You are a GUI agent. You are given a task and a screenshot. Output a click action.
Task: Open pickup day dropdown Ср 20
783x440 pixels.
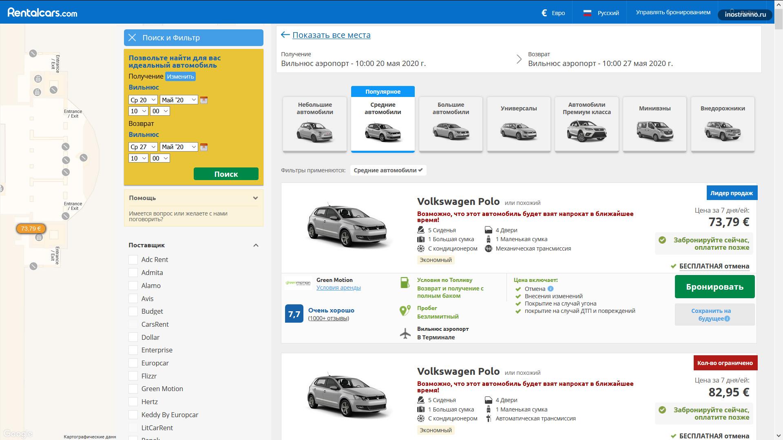point(143,100)
